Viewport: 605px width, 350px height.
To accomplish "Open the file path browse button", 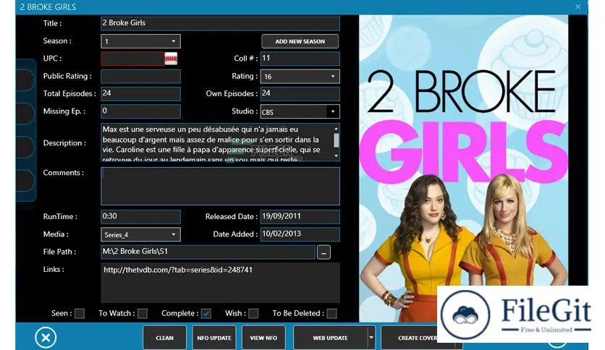I will pos(323,252).
